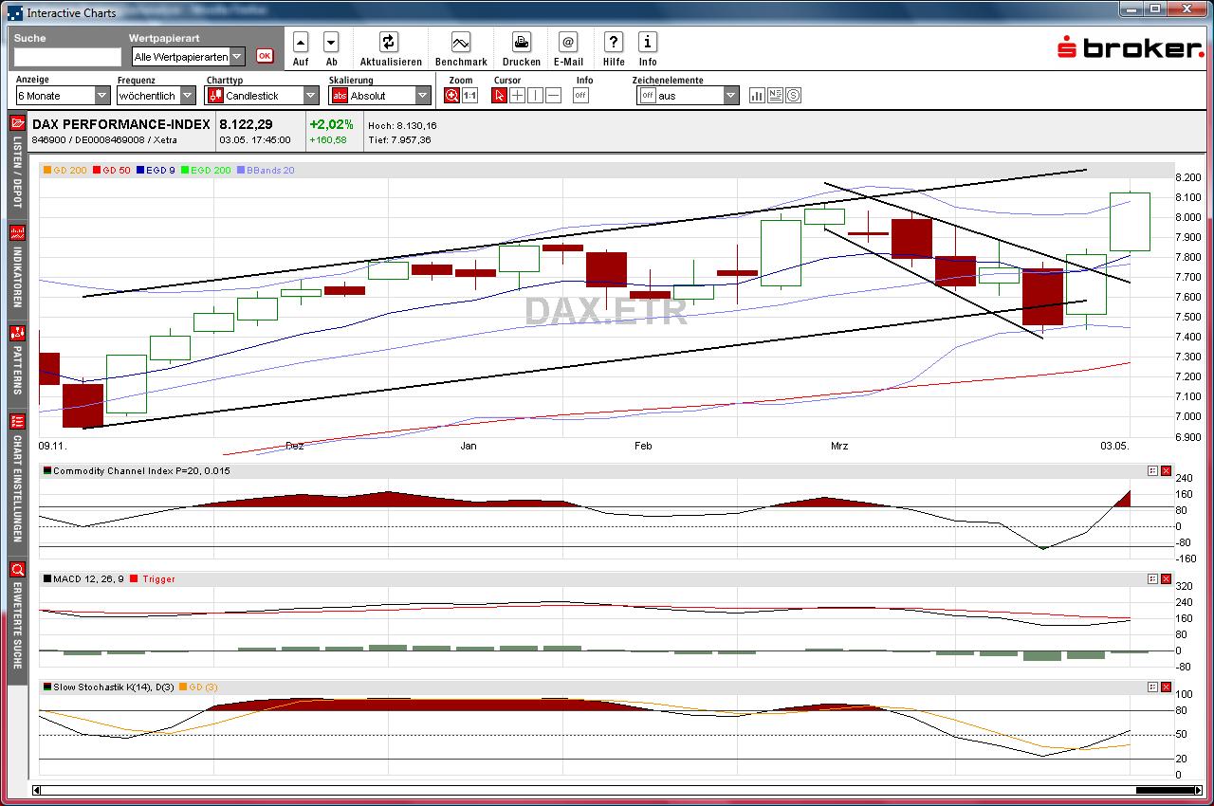Open the Indikatoren sidebar icon
Screen dimensions: 1214x806
(x=17, y=232)
